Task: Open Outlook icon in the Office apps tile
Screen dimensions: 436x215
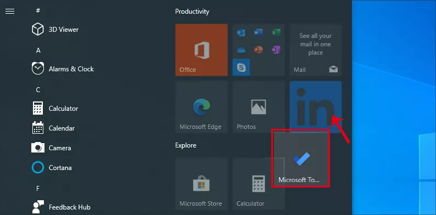Action: point(241,33)
